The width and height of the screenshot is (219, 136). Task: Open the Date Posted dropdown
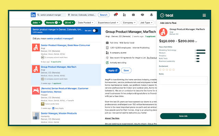pos(86,23)
